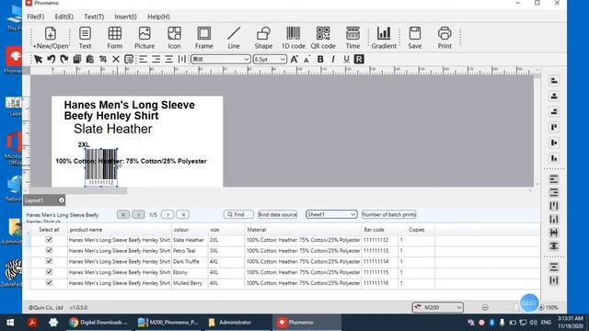The height and width of the screenshot is (331, 589).
Task: Go to the previous data record
Action: [138, 214]
